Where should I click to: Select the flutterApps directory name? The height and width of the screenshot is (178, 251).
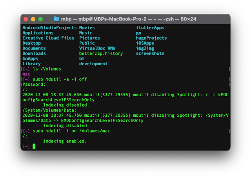(x=150, y=28)
